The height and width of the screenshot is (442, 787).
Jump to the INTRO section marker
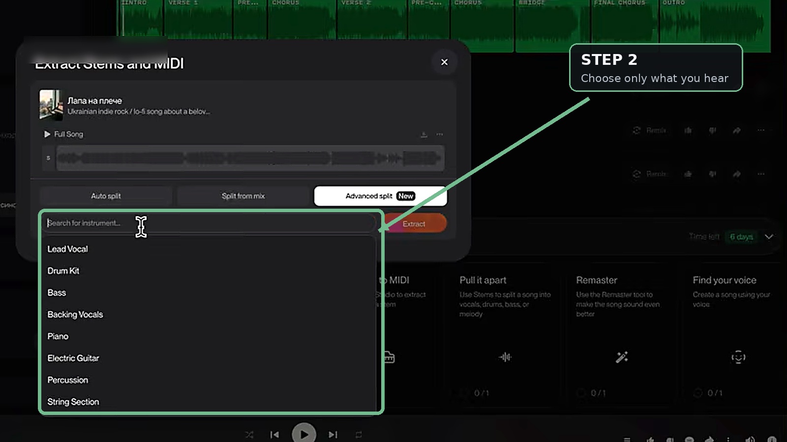(x=134, y=3)
